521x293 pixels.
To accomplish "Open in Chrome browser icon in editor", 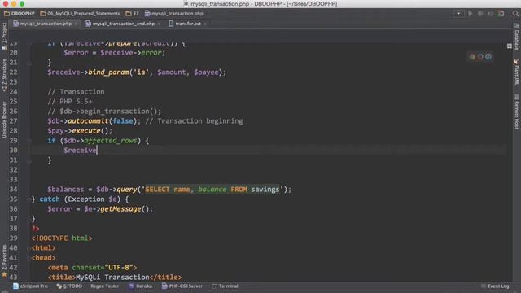I will 472,56.
